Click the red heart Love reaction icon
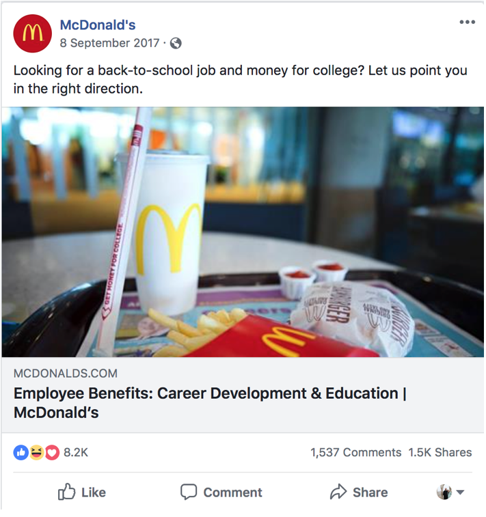 coord(52,453)
